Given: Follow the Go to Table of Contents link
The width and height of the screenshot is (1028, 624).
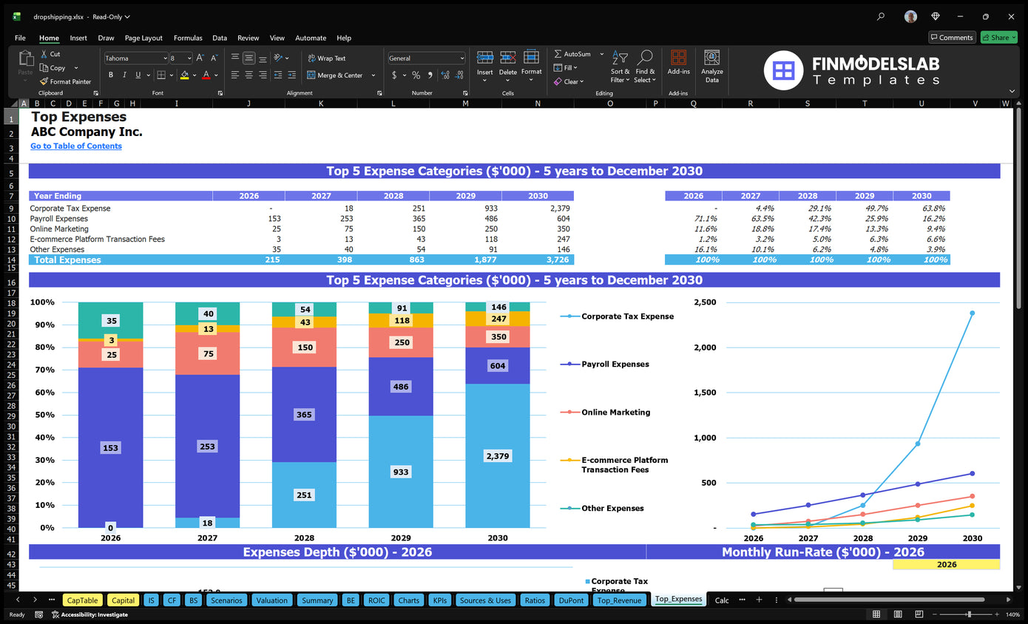Looking at the screenshot, I should tap(75, 146).
